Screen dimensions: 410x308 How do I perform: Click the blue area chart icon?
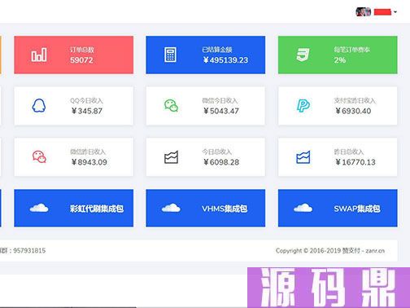pos(303,157)
